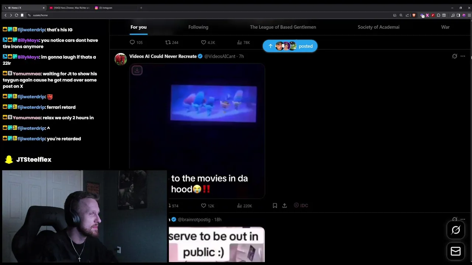Open the pink X extension icon
Viewport: 472px width, 265px height.
tap(427, 15)
